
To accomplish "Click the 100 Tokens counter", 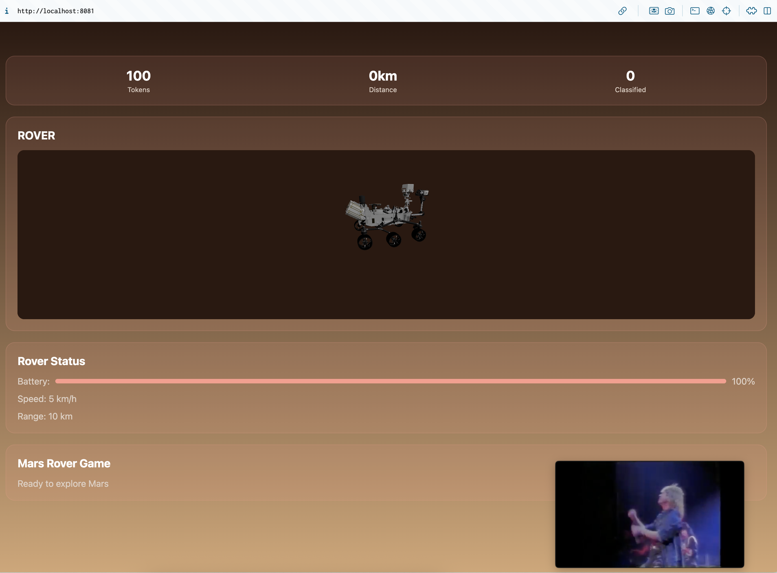I will point(138,81).
